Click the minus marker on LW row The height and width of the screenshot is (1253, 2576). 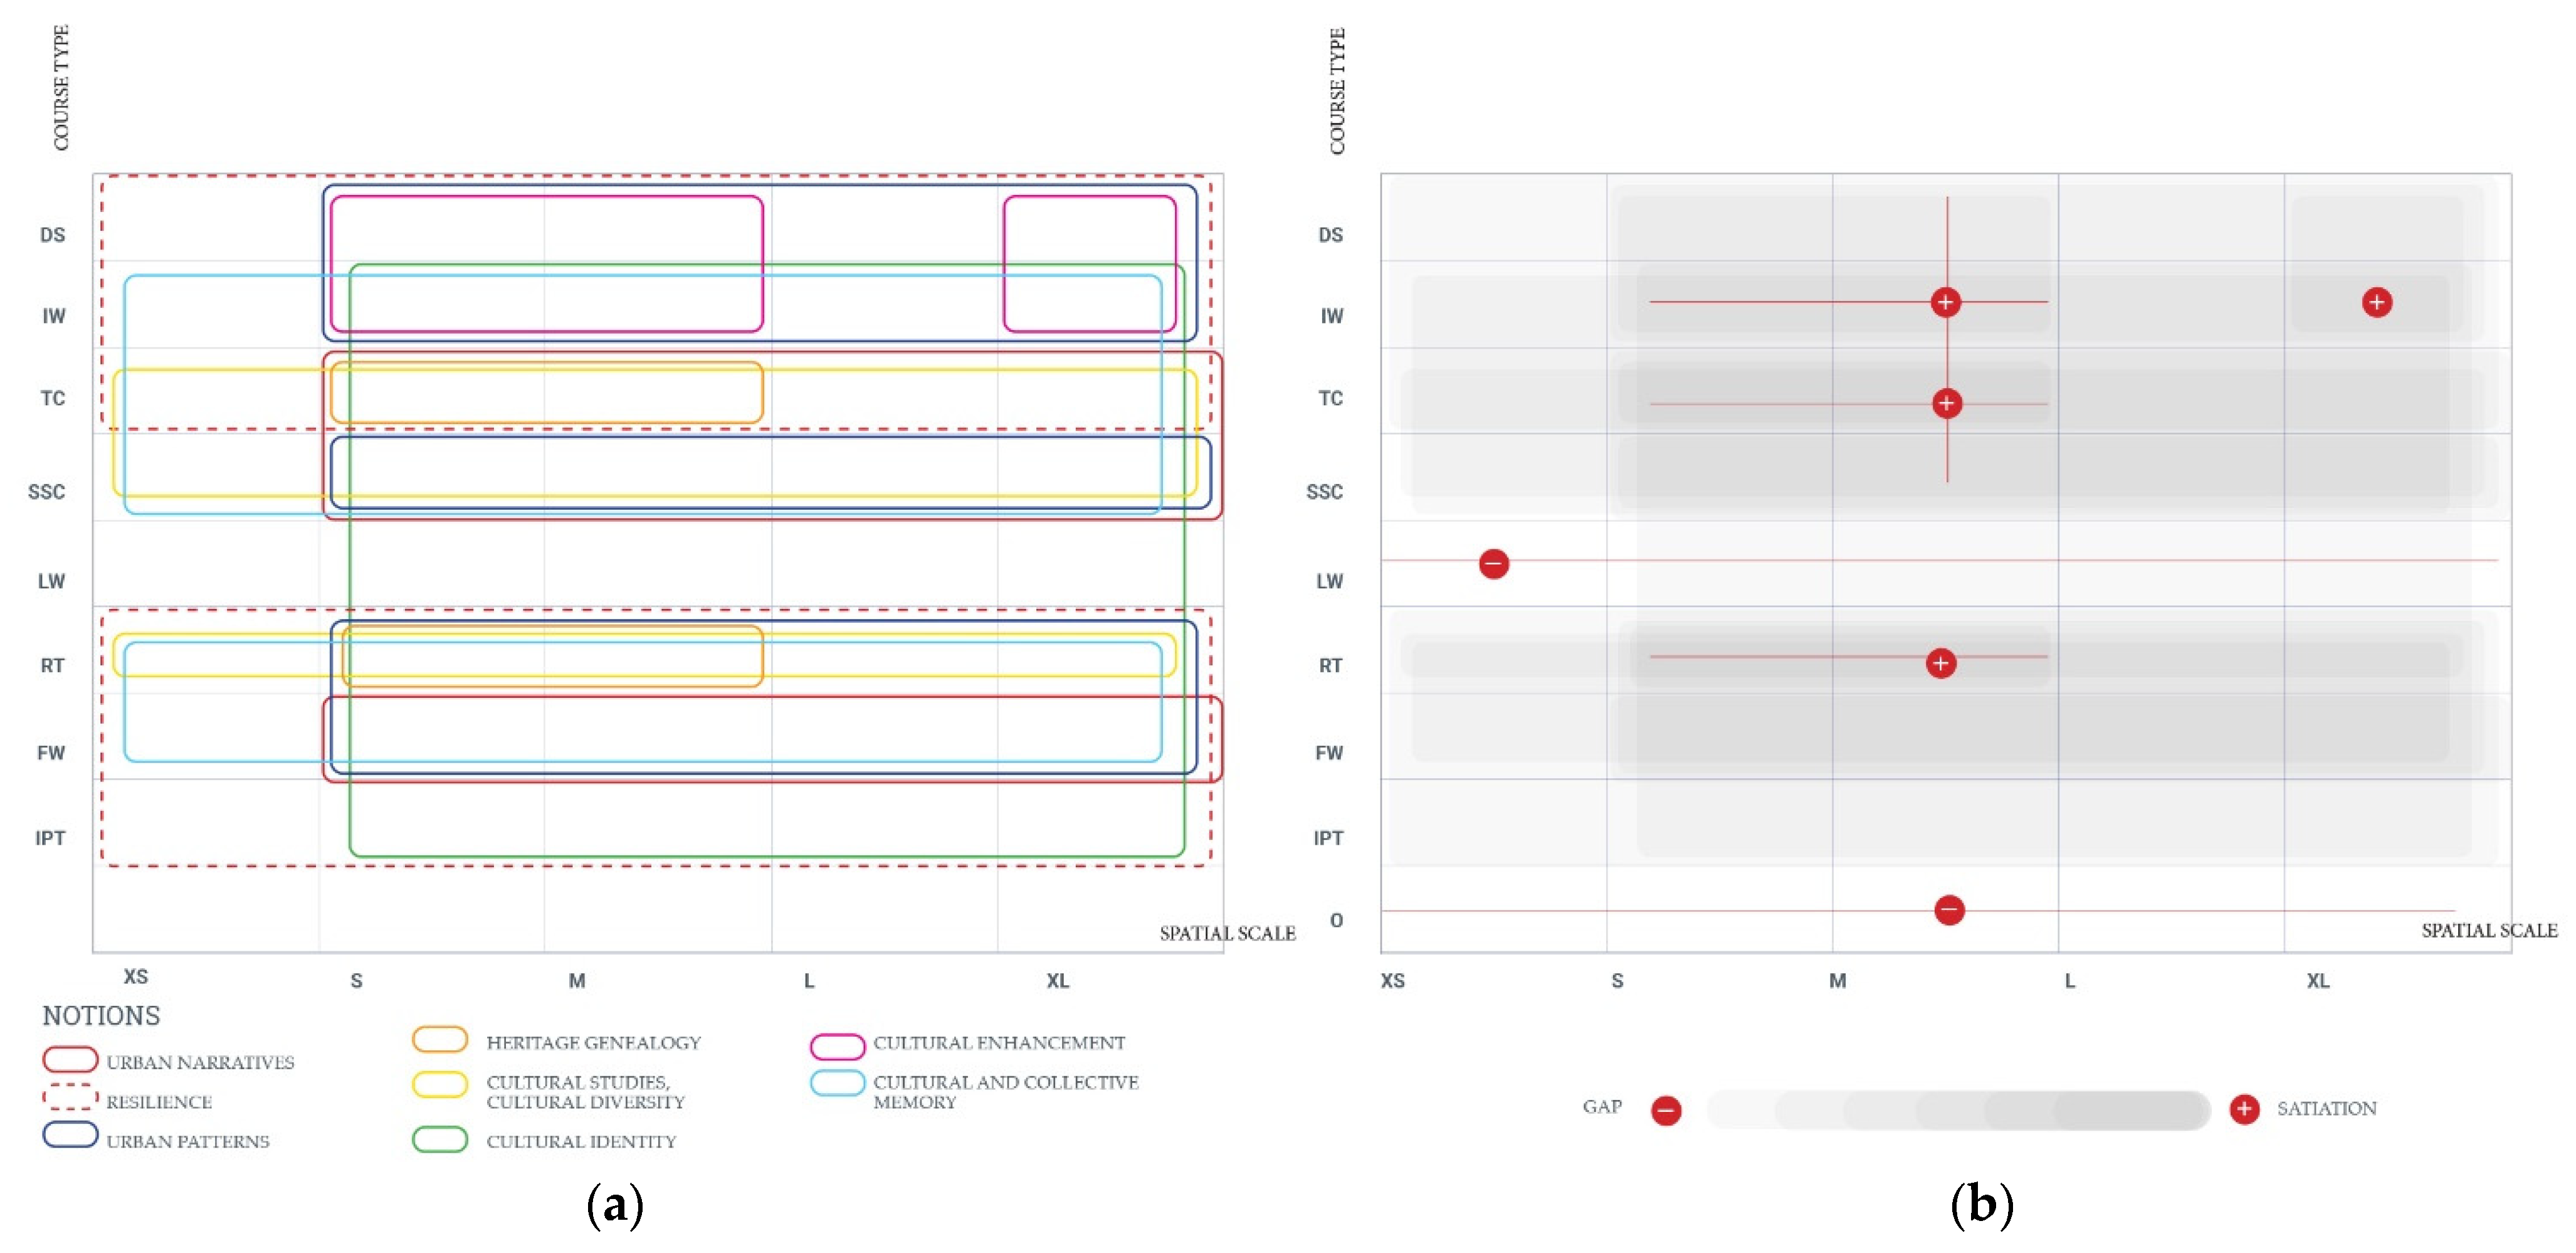[x=1493, y=564]
